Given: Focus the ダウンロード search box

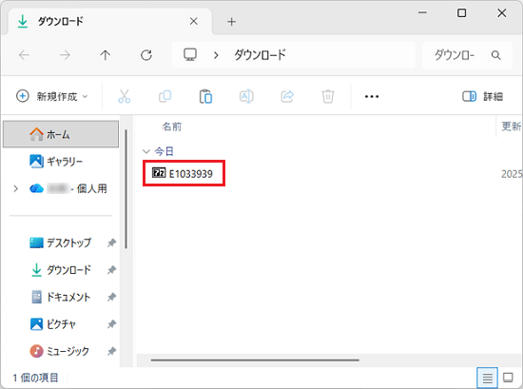Looking at the screenshot, I should [467, 55].
